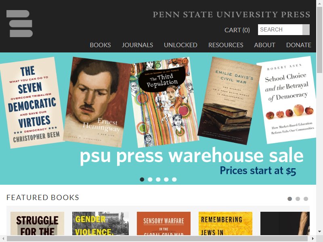
Task: Open the About menu
Action: pyautogui.click(x=264, y=45)
